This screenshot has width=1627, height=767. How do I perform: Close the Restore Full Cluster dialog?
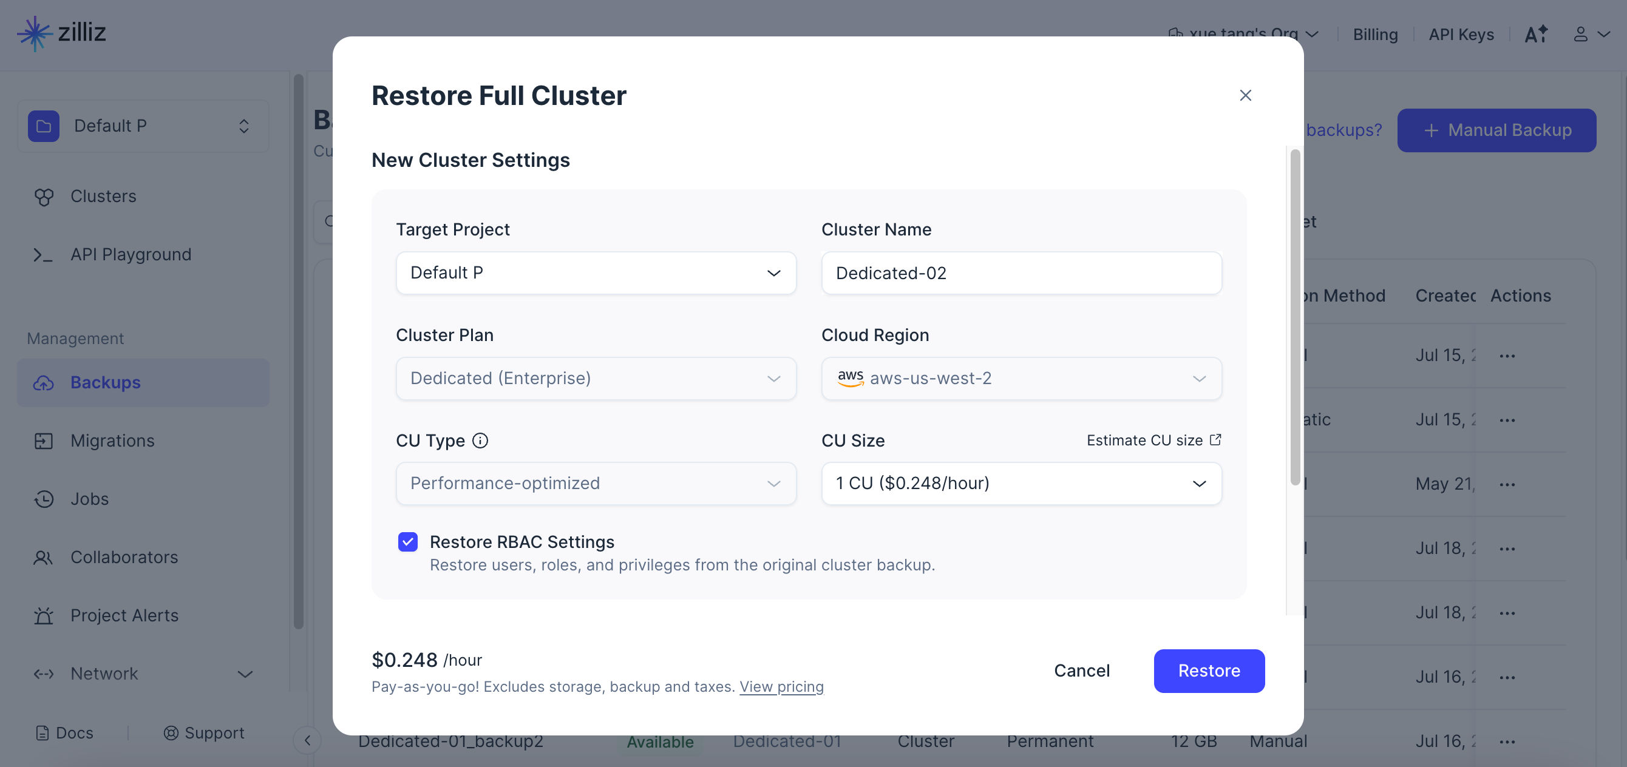tap(1245, 95)
